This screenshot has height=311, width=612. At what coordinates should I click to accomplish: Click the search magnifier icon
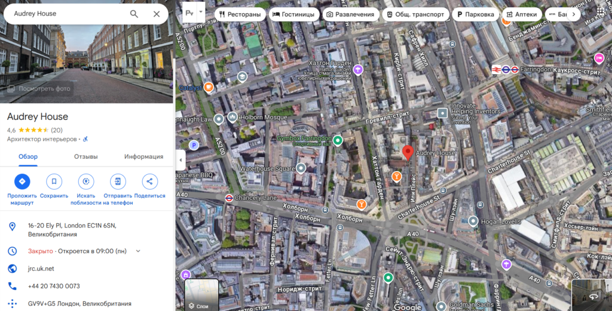[x=134, y=14]
